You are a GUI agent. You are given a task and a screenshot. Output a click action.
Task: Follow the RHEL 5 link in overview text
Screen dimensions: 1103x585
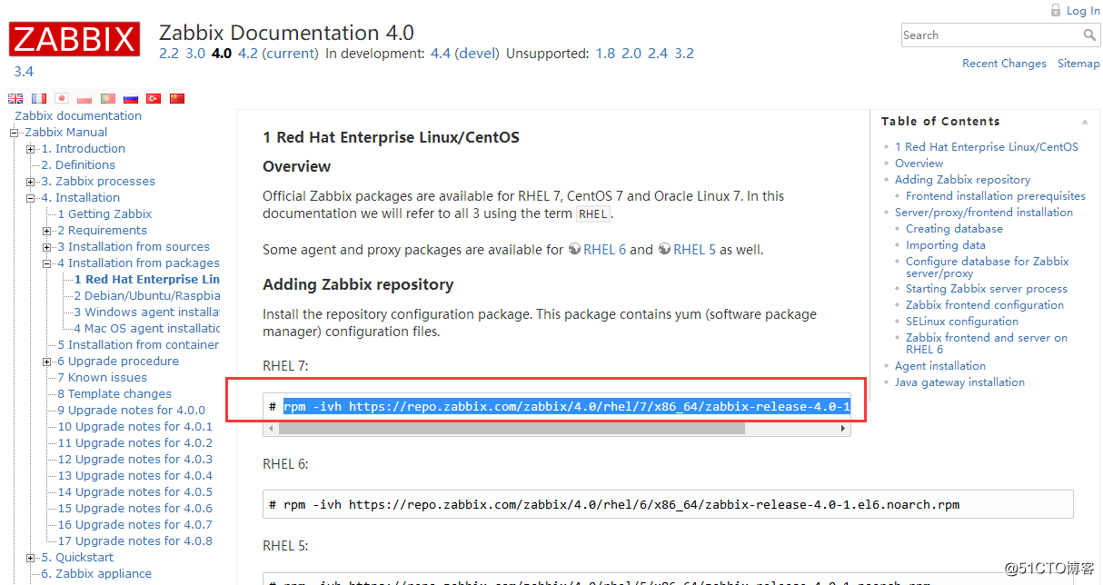point(694,249)
